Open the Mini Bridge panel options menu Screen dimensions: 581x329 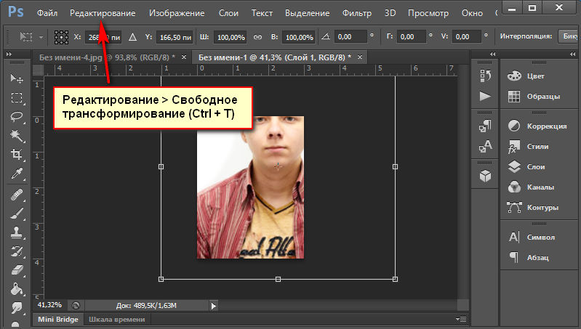coord(459,320)
